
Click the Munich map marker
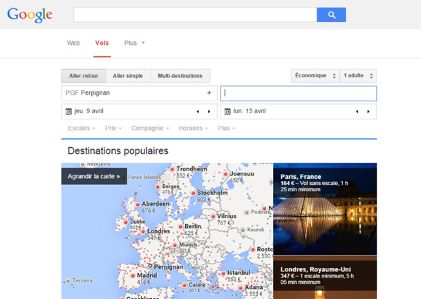pyautogui.click(x=175, y=245)
